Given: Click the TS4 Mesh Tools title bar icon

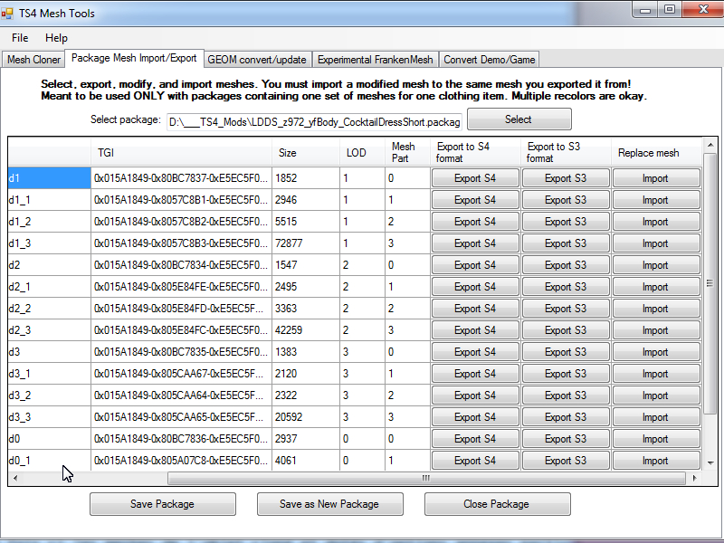Looking at the screenshot, I should click(7, 13).
